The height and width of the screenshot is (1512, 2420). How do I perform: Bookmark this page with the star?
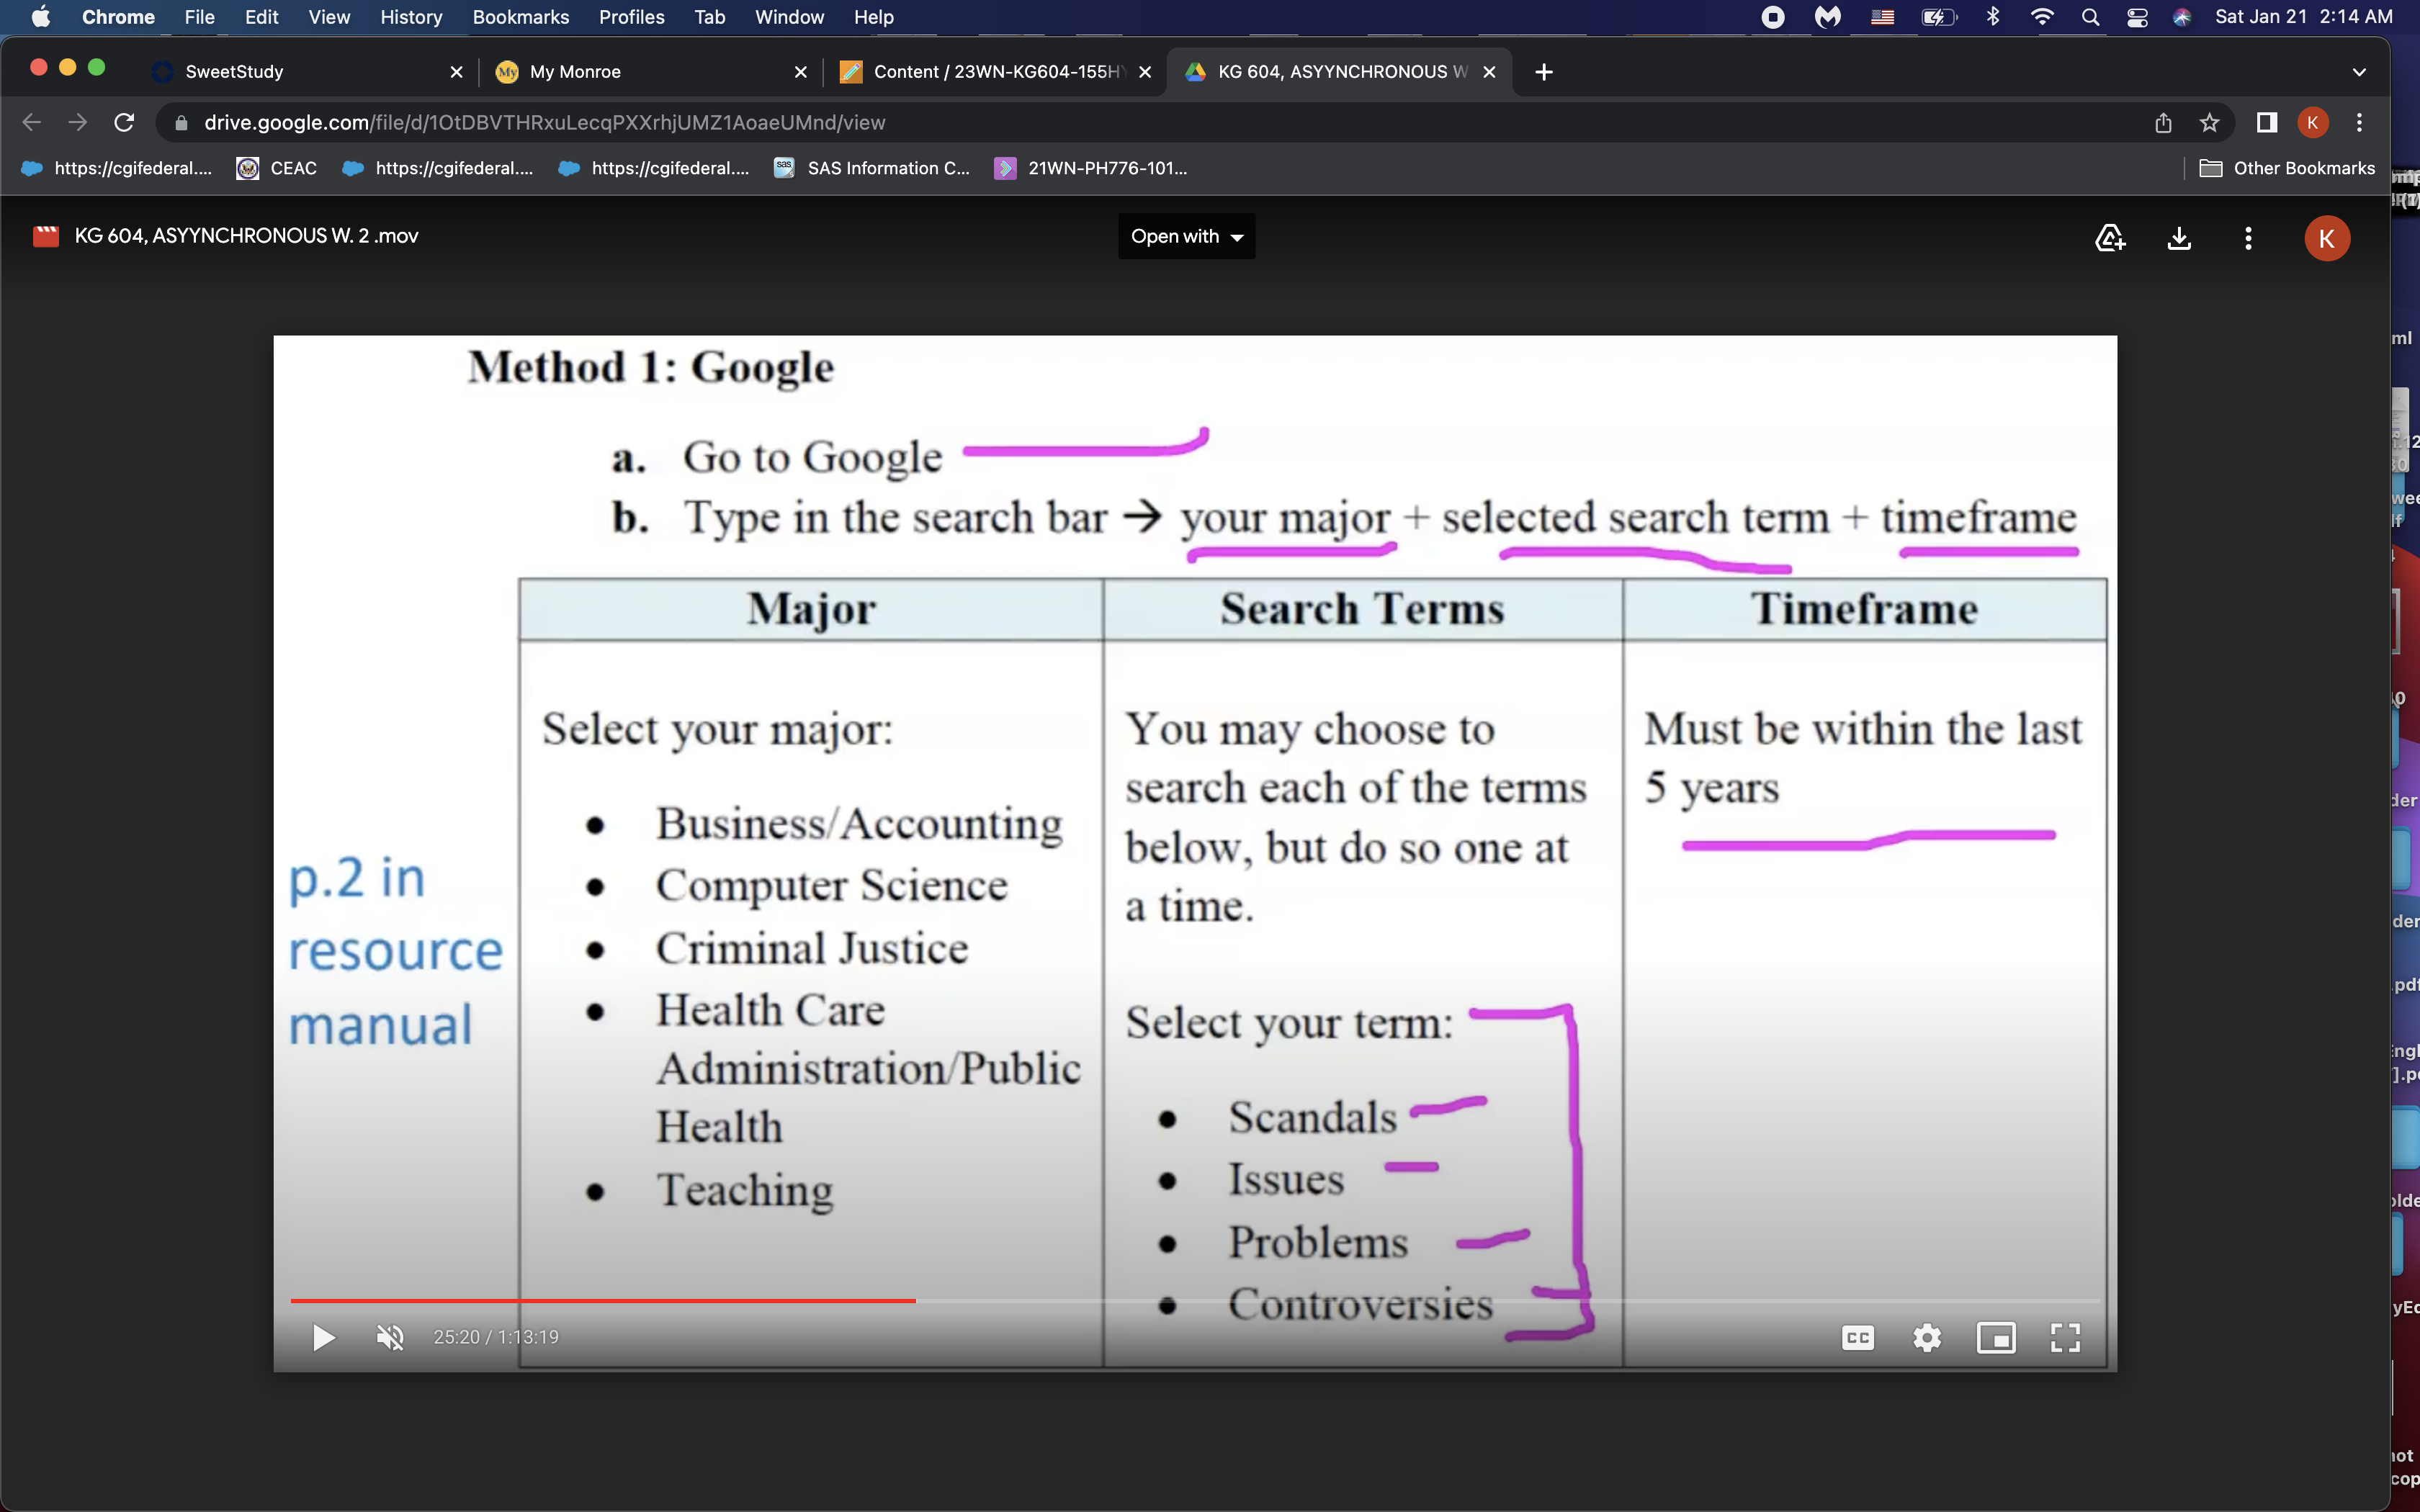click(2209, 122)
